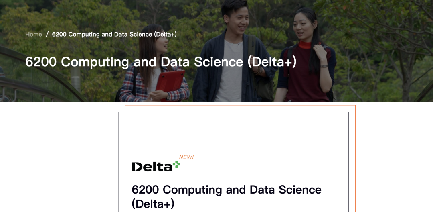Click the current-page breadcrumb after the slash
The image size is (433, 212).
[x=114, y=34]
